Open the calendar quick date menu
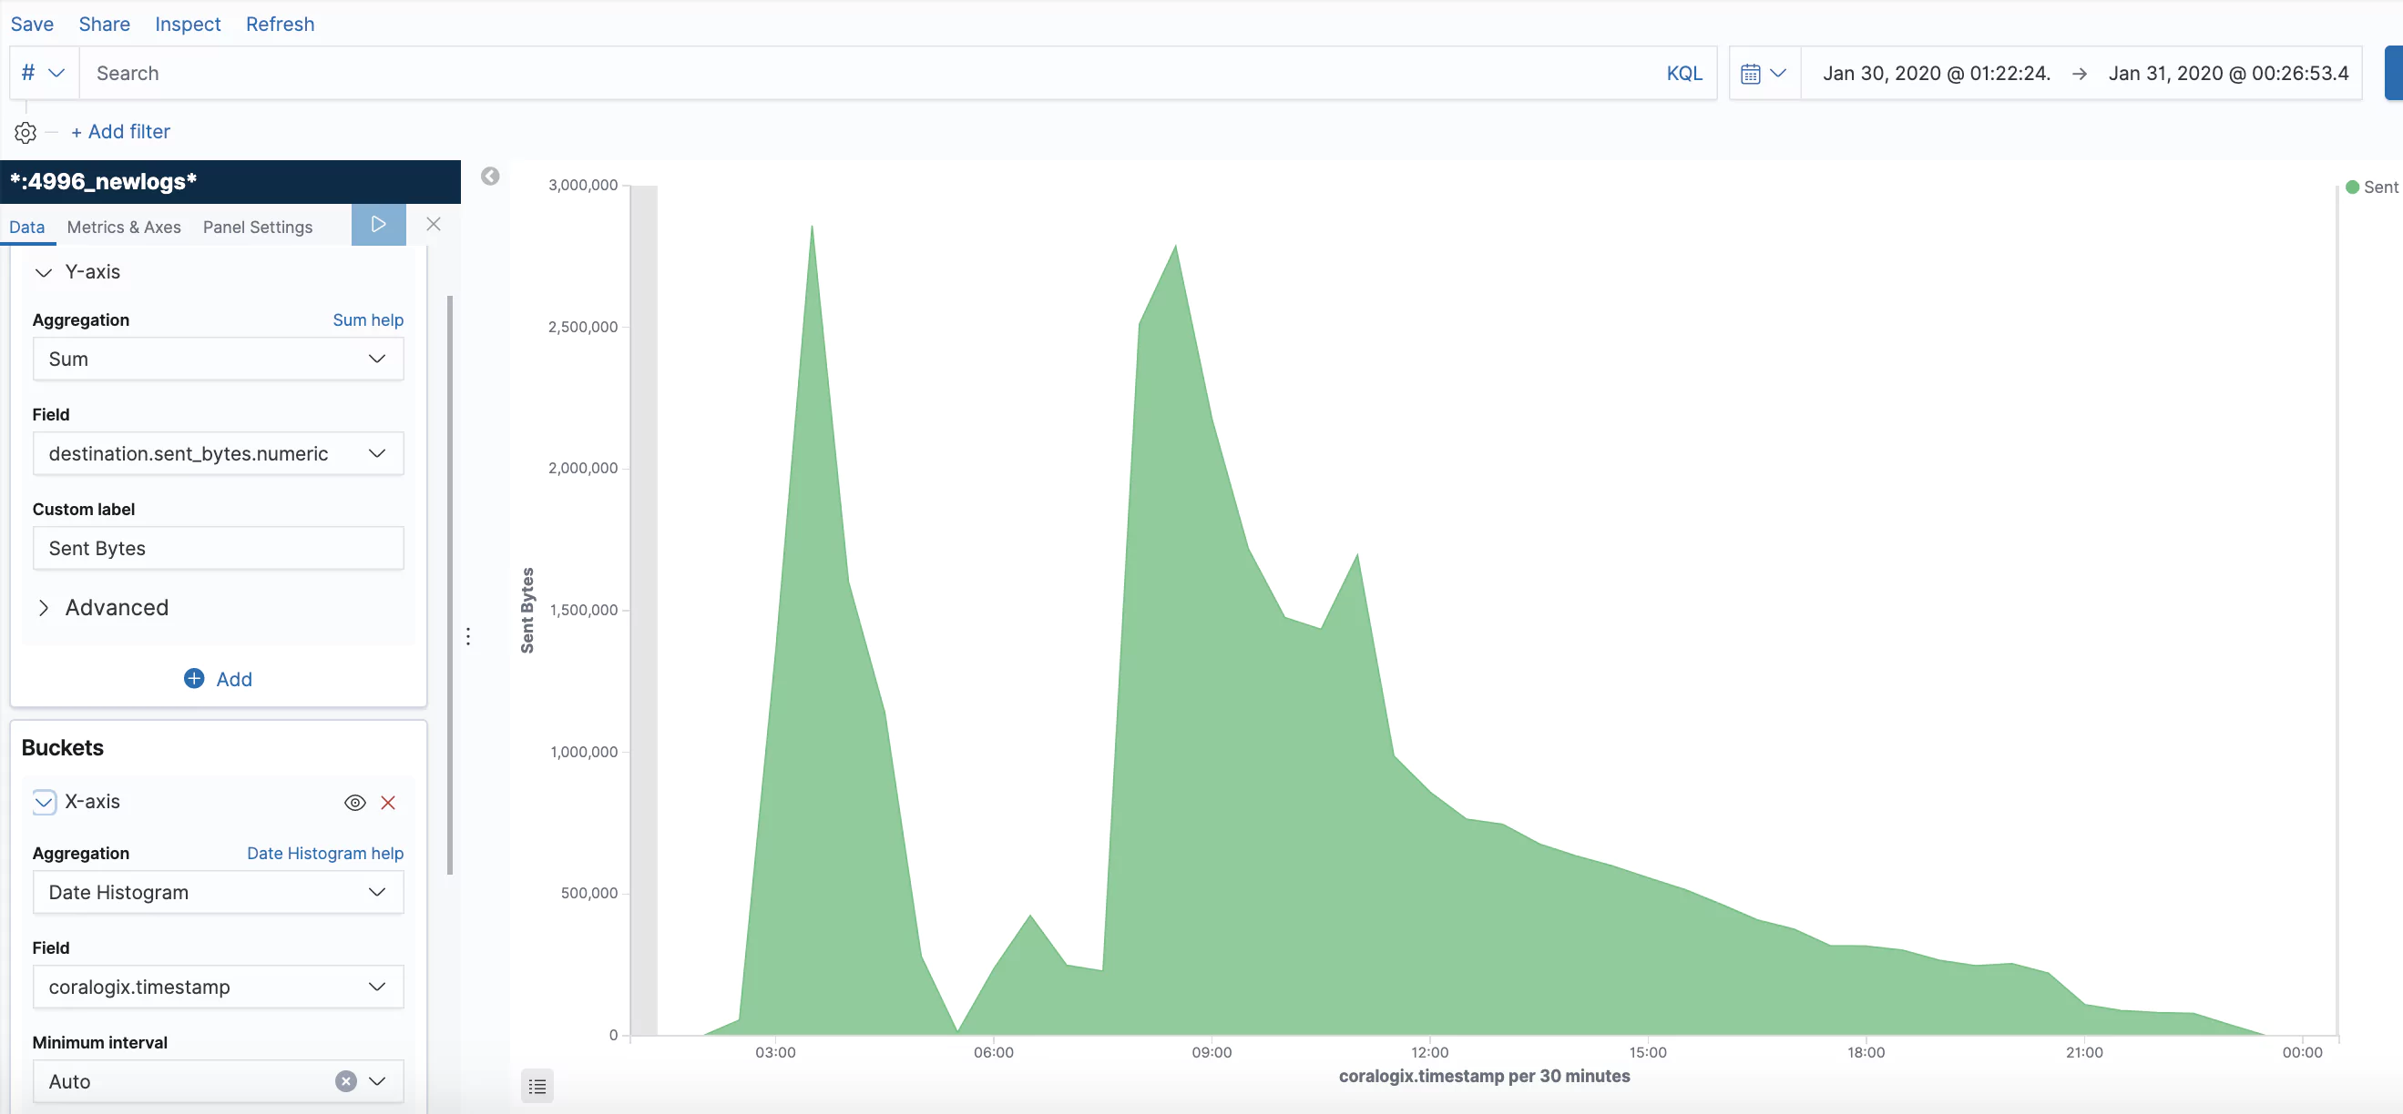This screenshot has width=2403, height=1114. click(x=1763, y=74)
